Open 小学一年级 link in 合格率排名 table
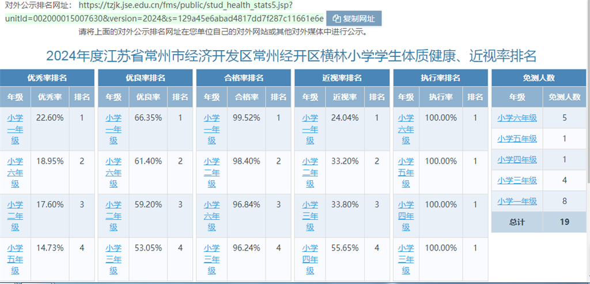This screenshot has height=284, width=590. coord(212,130)
